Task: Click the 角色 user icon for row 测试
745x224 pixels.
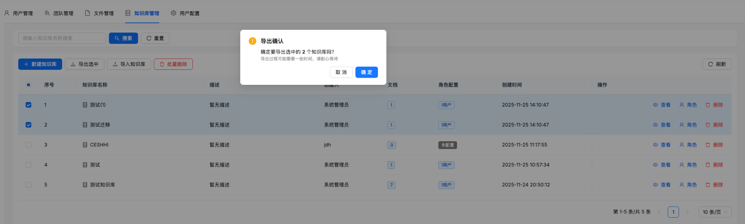Action: (x=682, y=165)
